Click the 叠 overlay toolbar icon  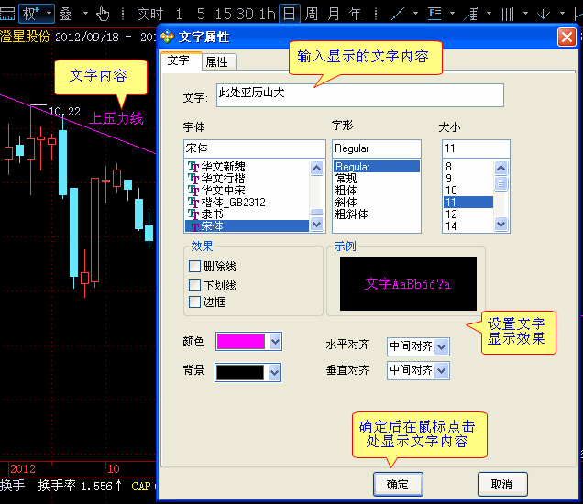pyautogui.click(x=66, y=14)
